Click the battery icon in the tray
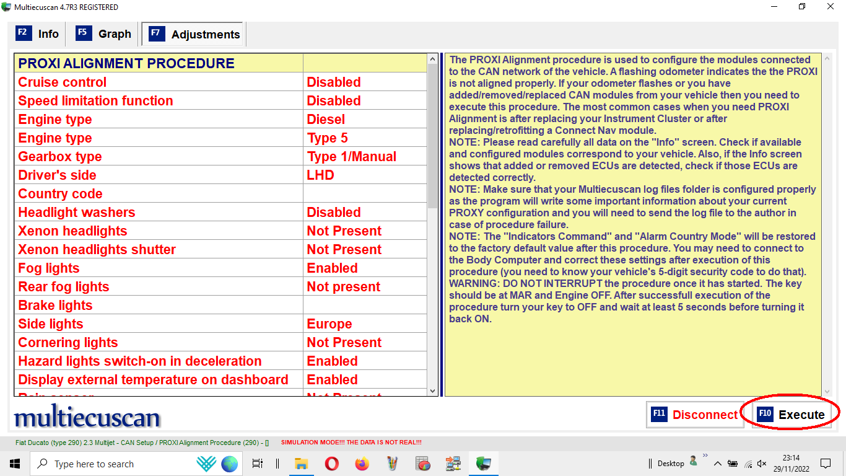This screenshot has width=846, height=476. (732, 464)
